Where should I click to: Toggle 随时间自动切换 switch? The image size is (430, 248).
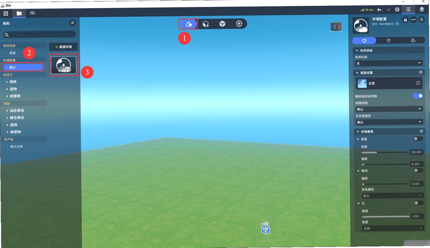tap(418, 96)
